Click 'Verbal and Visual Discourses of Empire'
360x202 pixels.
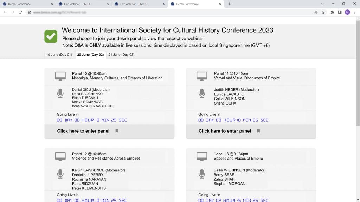[247, 78]
